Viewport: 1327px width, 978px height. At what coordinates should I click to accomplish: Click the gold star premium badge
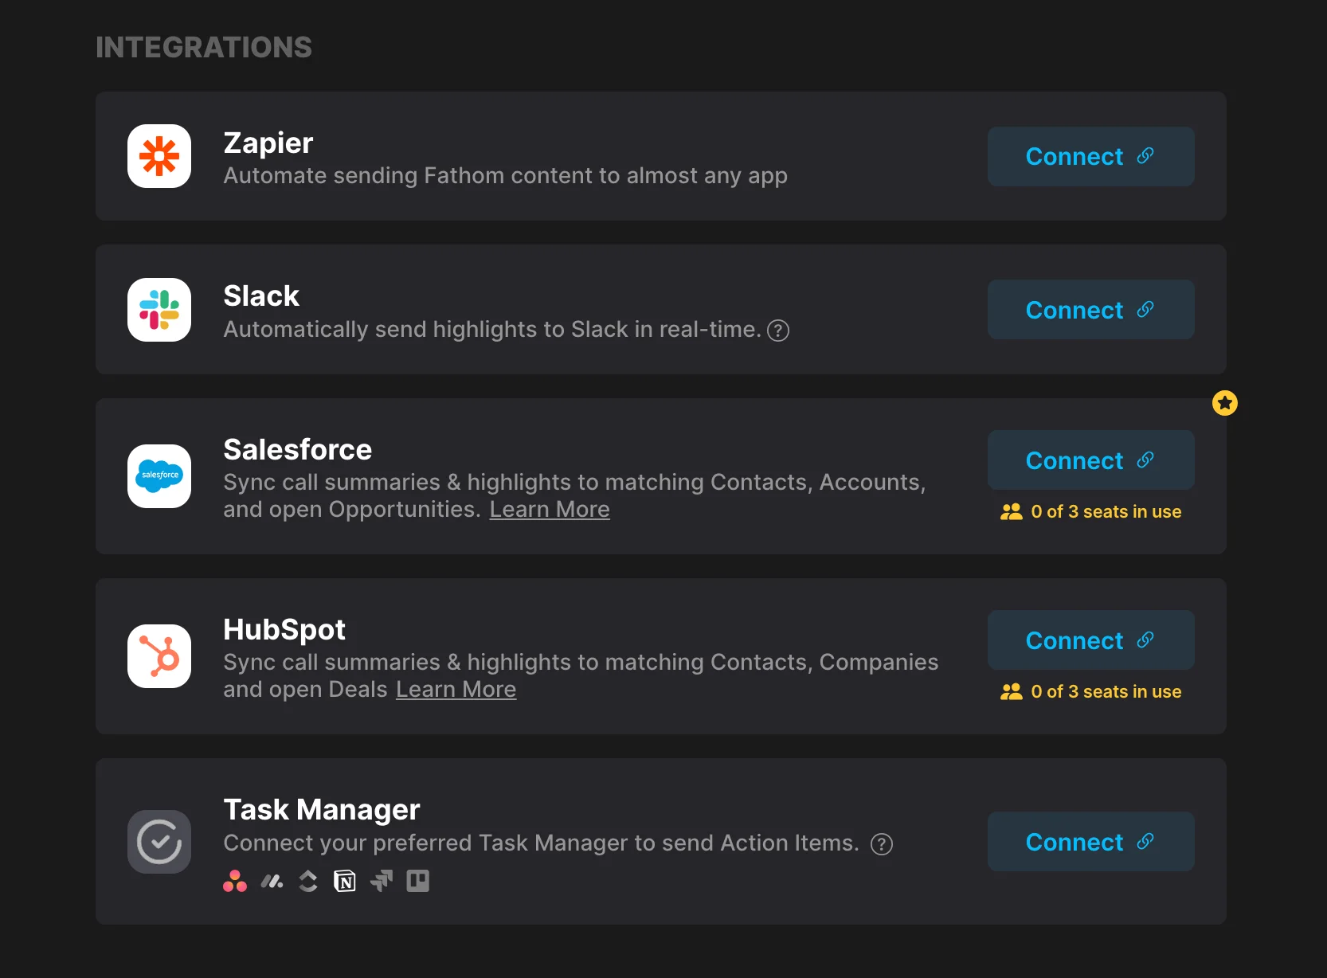(x=1225, y=403)
